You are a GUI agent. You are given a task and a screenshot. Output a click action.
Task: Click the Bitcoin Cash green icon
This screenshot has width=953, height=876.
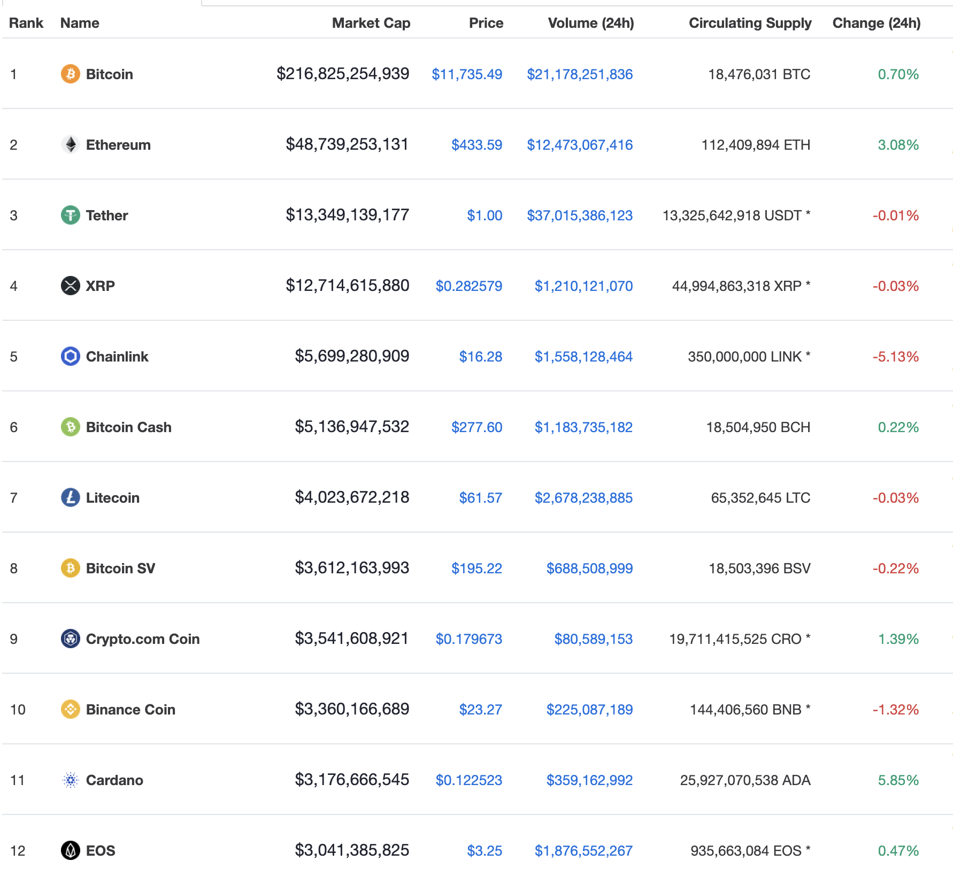point(70,427)
